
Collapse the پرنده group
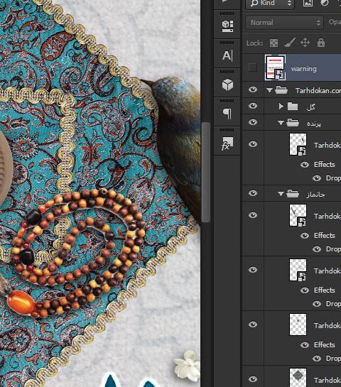[x=281, y=123]
